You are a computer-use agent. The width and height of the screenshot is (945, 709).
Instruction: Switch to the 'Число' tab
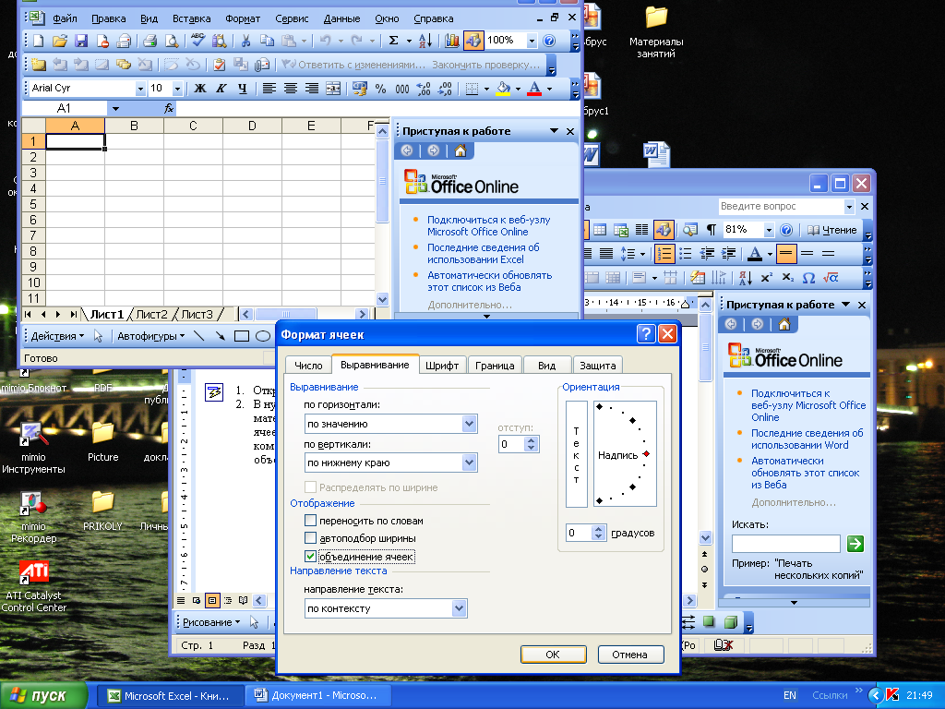pos(308,366)
